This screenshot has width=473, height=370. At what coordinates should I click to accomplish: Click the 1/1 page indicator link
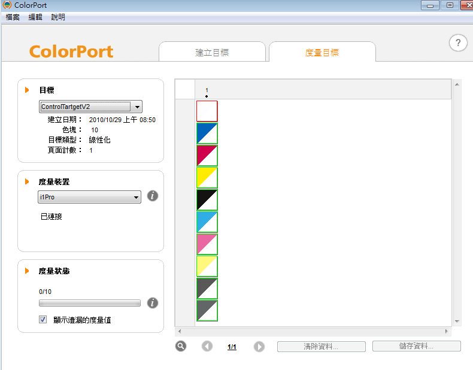(x=232, y=347)
